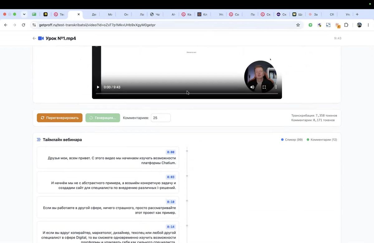Enter video fullscreen mode
Screen dimensions: 374x243
coord(264,87)
